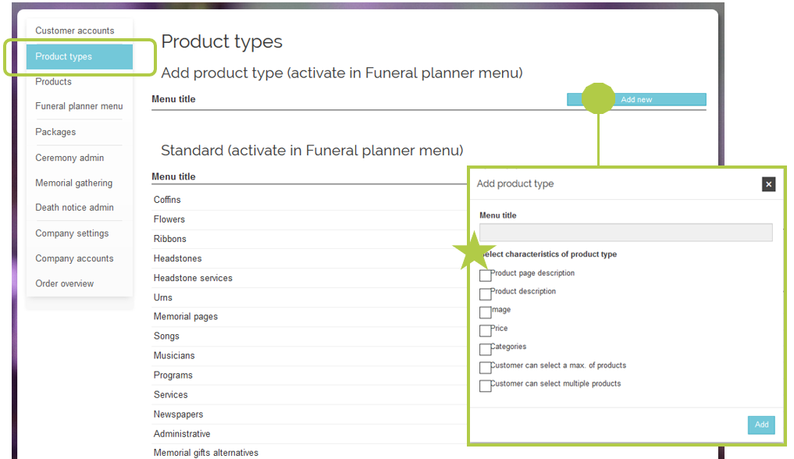Screen dimensions: 794x459
Task: Open Memorial gathering section
Action: pyautogui.click(x=74, y=183)
